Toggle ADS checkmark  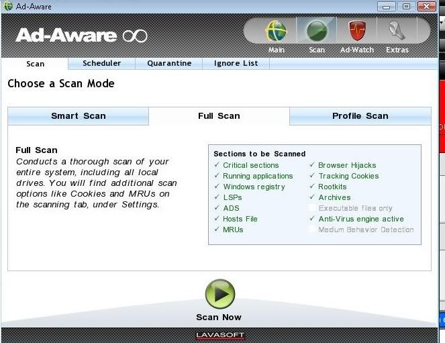coord(217,208)
